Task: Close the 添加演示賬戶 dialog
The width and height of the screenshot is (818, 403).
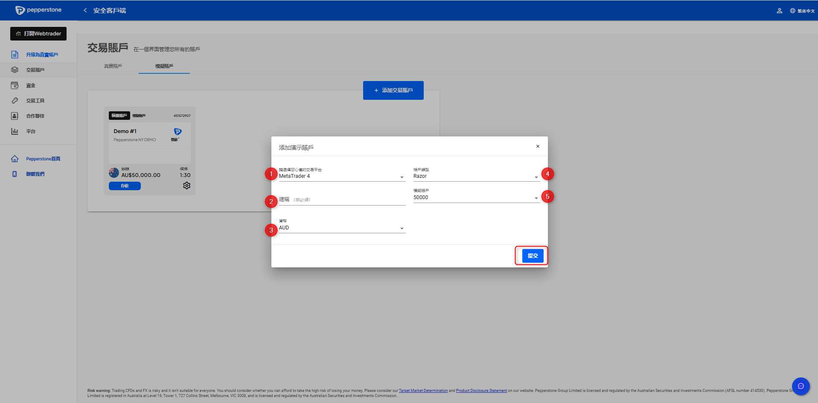Action: click(538, 146)
